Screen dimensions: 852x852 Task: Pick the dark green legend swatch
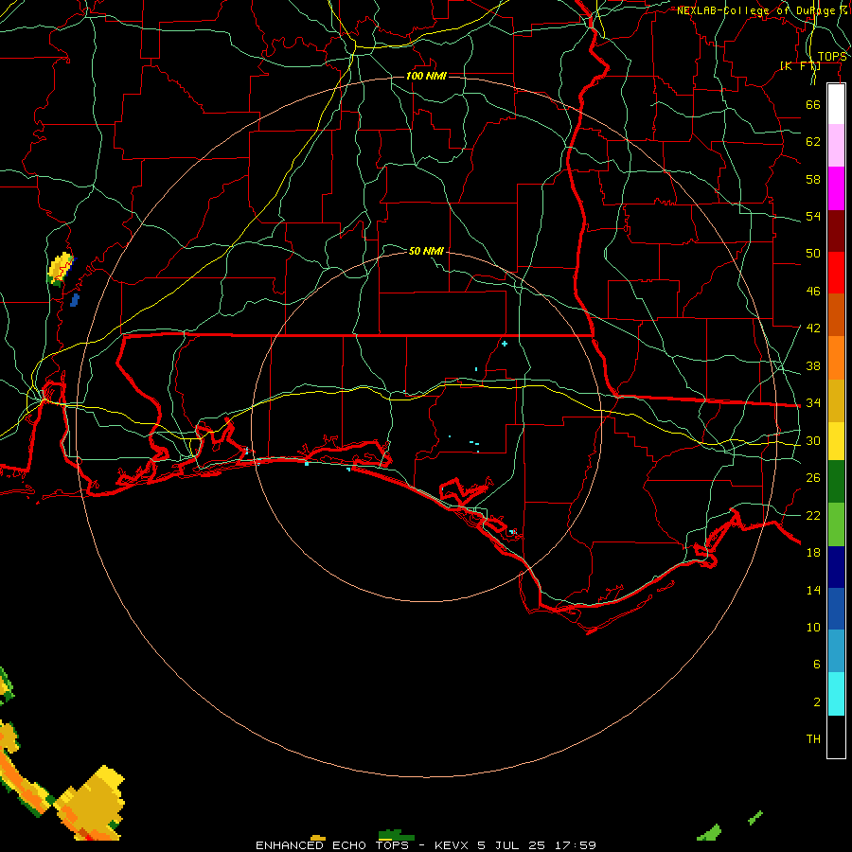(x=836, y=482)
